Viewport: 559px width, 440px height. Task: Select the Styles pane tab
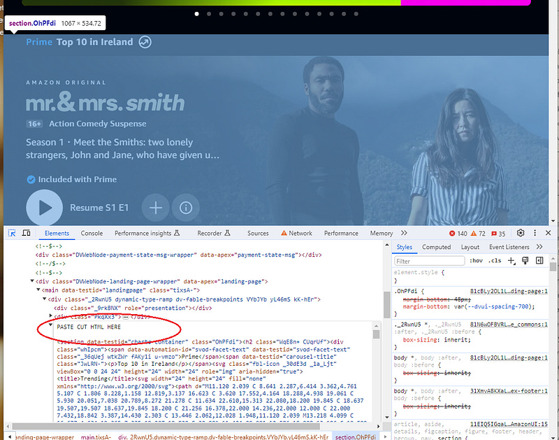point(405,247)
